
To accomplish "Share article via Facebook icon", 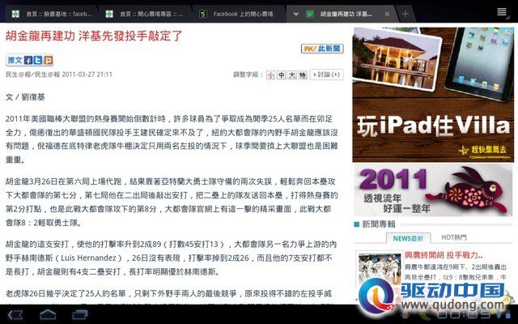I will (28, 60).
